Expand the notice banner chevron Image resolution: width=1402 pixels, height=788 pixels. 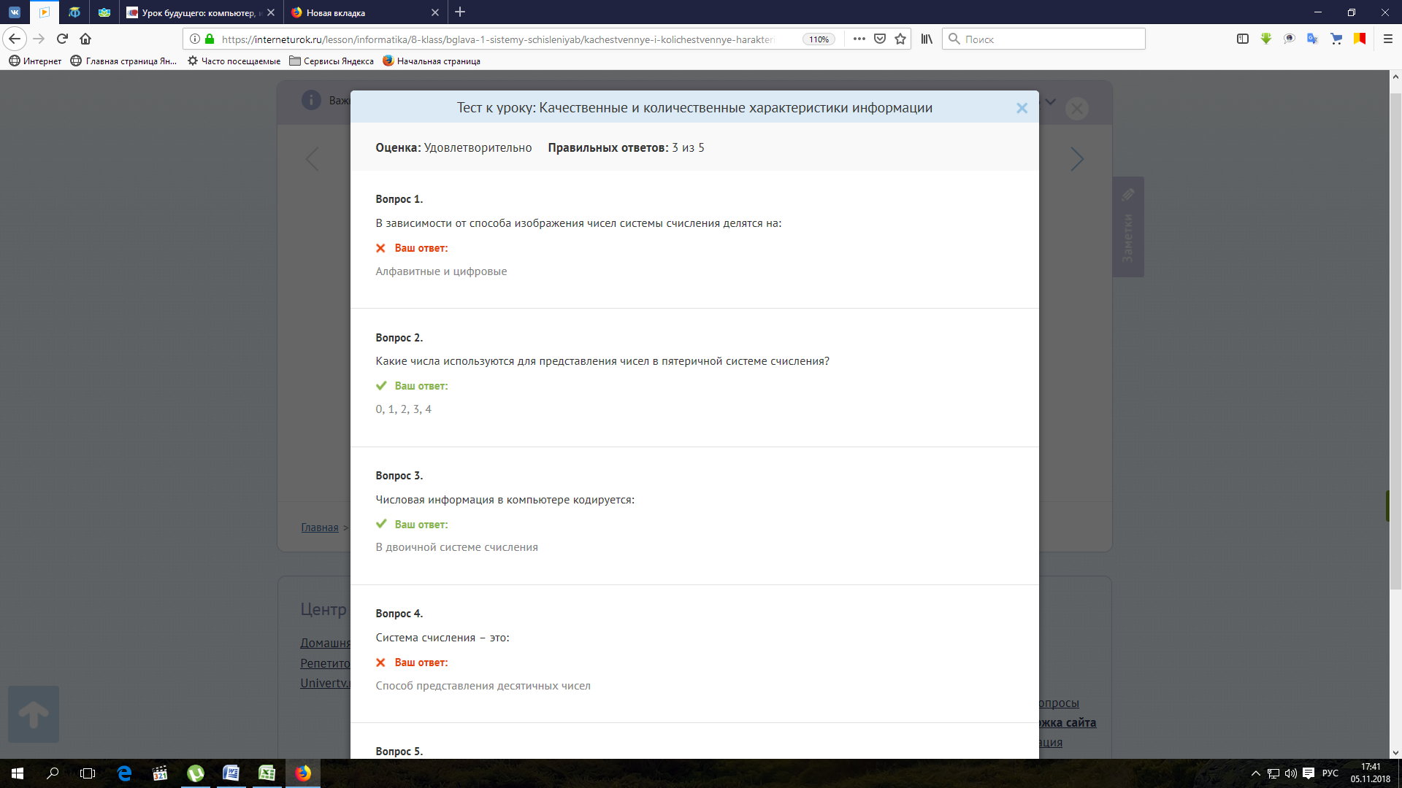(x=1051, y=101)
